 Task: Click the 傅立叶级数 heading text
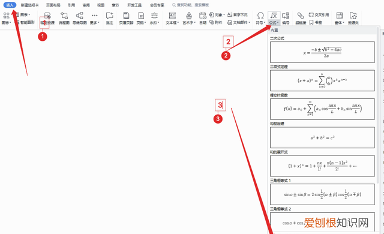click(x=278, y=95)
